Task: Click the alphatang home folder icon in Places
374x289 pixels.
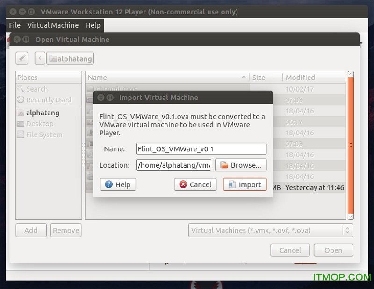Action: tap(21, 113)
